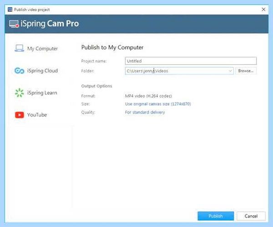Click the iSpring Cam Pro banner title
This screenshot has width=273, height=227.
(x=50, y=24)
